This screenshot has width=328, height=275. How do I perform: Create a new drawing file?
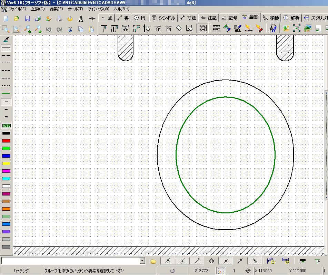pyautogui.click(x=6, y=19)
